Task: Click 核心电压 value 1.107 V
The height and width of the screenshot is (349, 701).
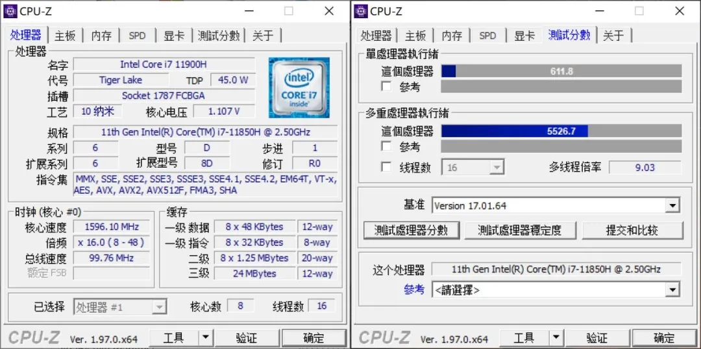Action: coord(224,111)
